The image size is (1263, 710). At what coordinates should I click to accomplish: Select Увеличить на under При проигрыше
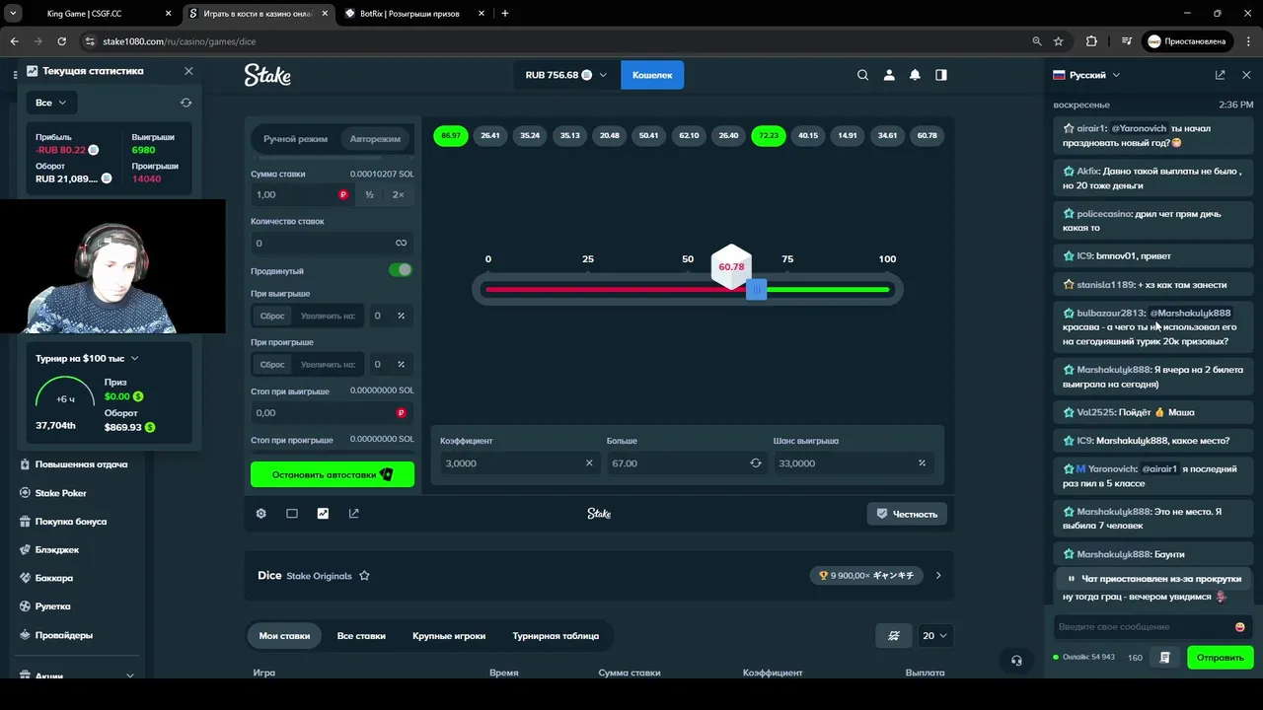(328, 365)
